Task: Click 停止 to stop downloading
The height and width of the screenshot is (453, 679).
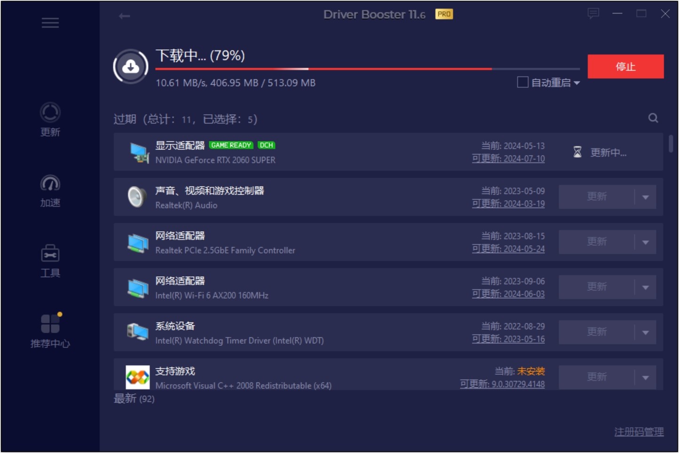Action: tap(625, 67)
